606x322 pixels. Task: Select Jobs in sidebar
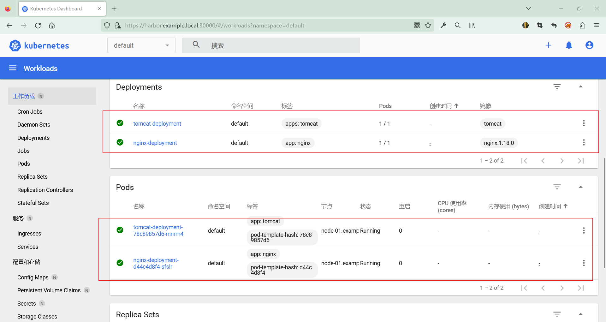(x=23, y=151)
